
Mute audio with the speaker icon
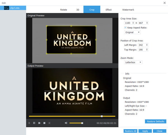pos(66,123)
